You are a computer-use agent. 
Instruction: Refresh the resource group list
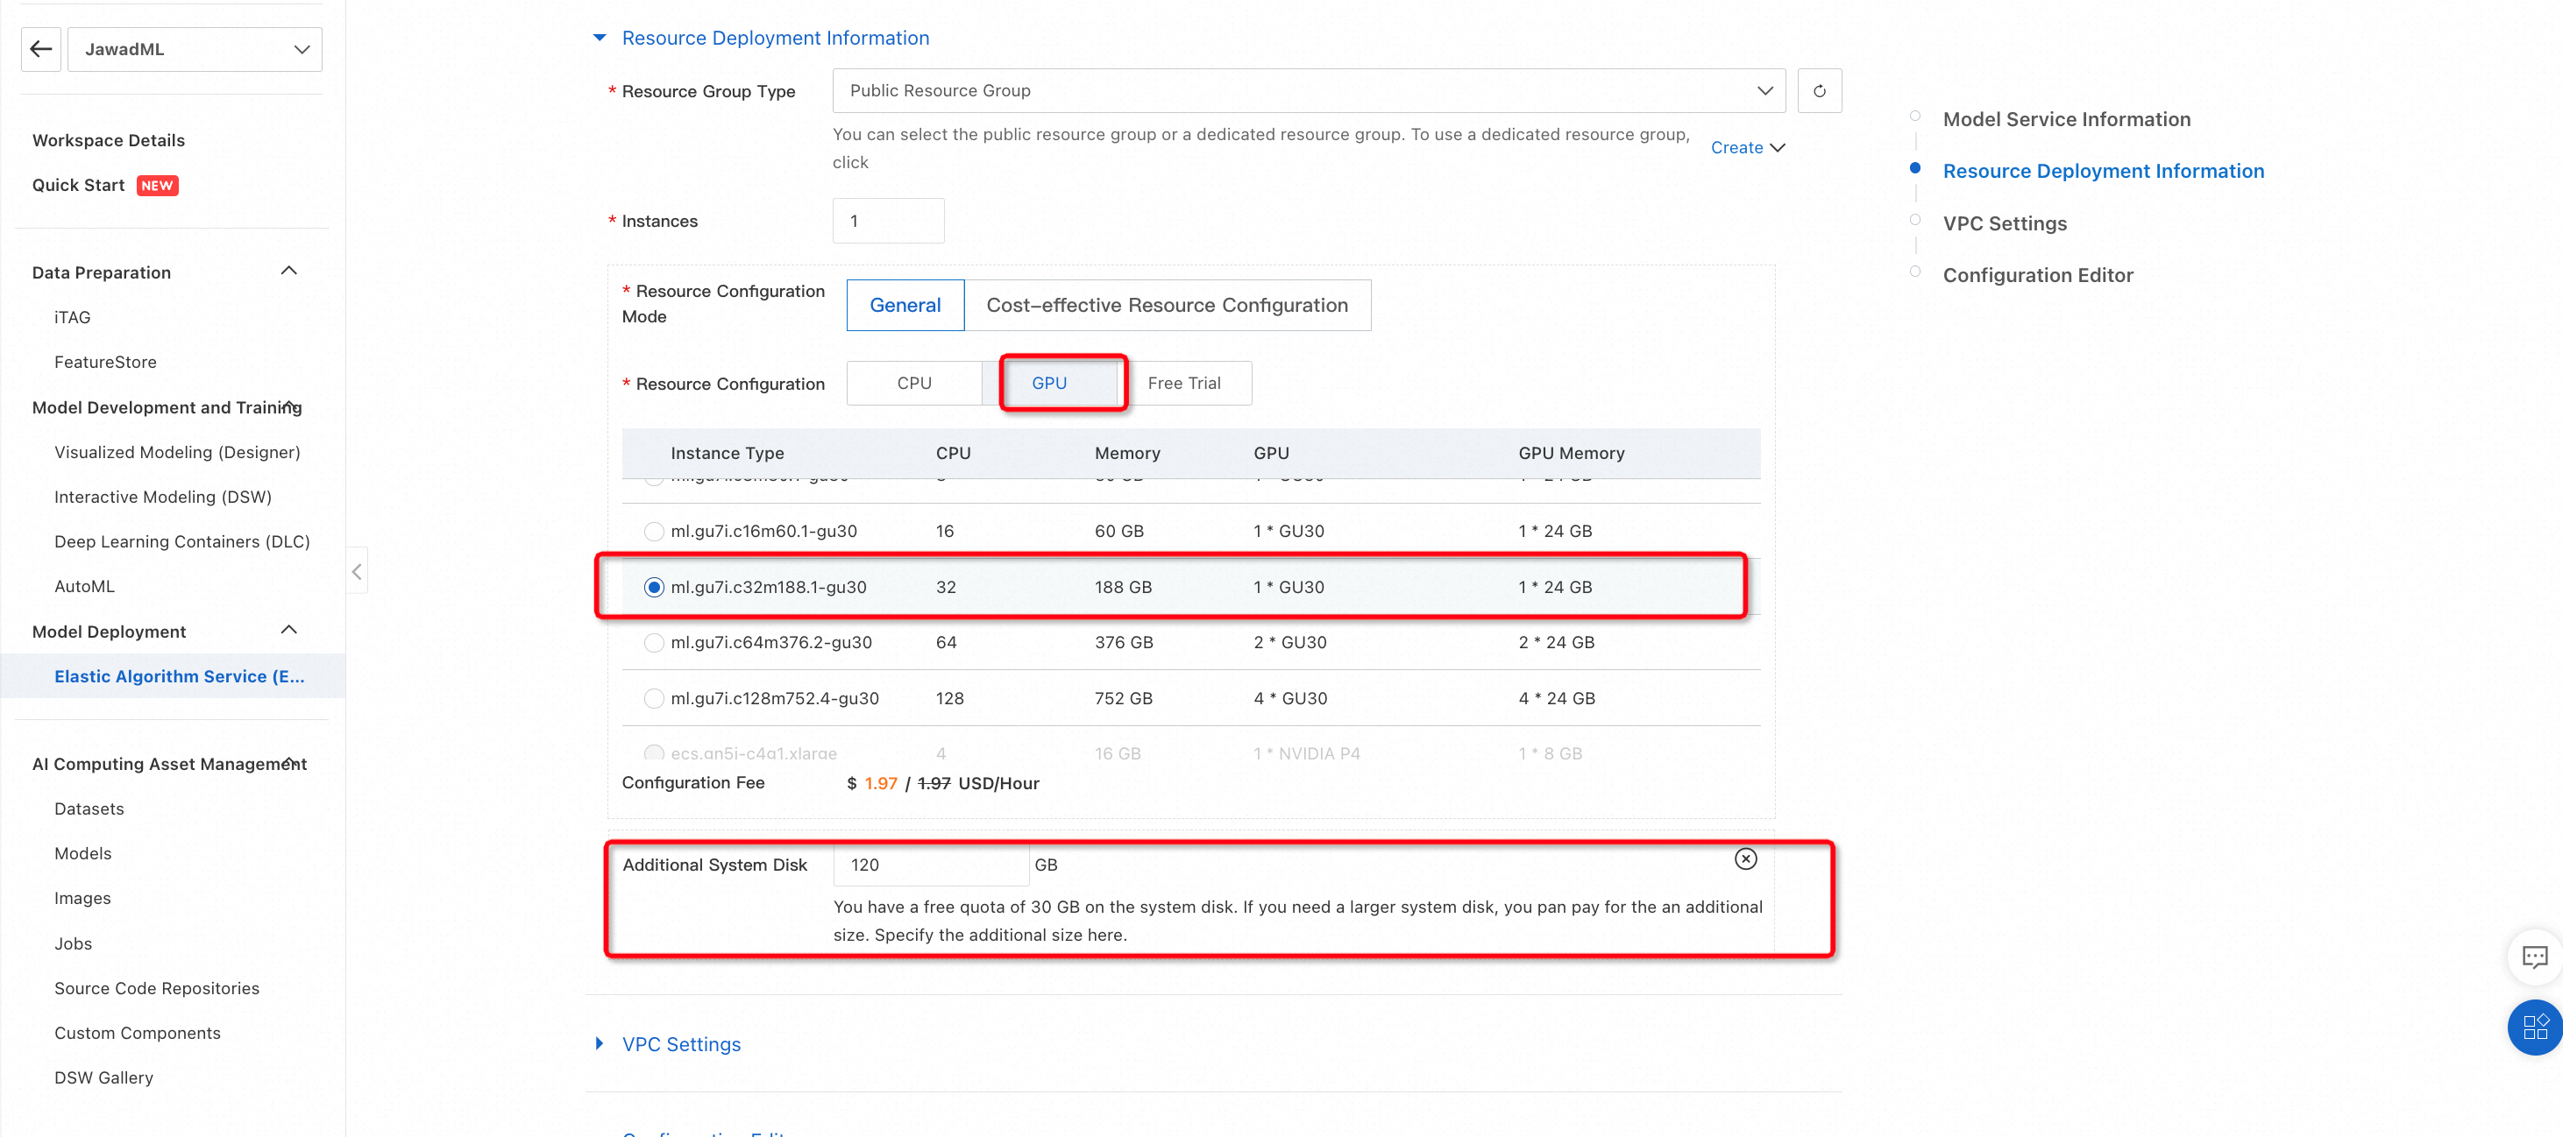(x=1819, y=90)
